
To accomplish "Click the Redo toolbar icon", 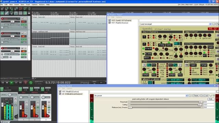I will pyautogui.click(x=25, y=9).
